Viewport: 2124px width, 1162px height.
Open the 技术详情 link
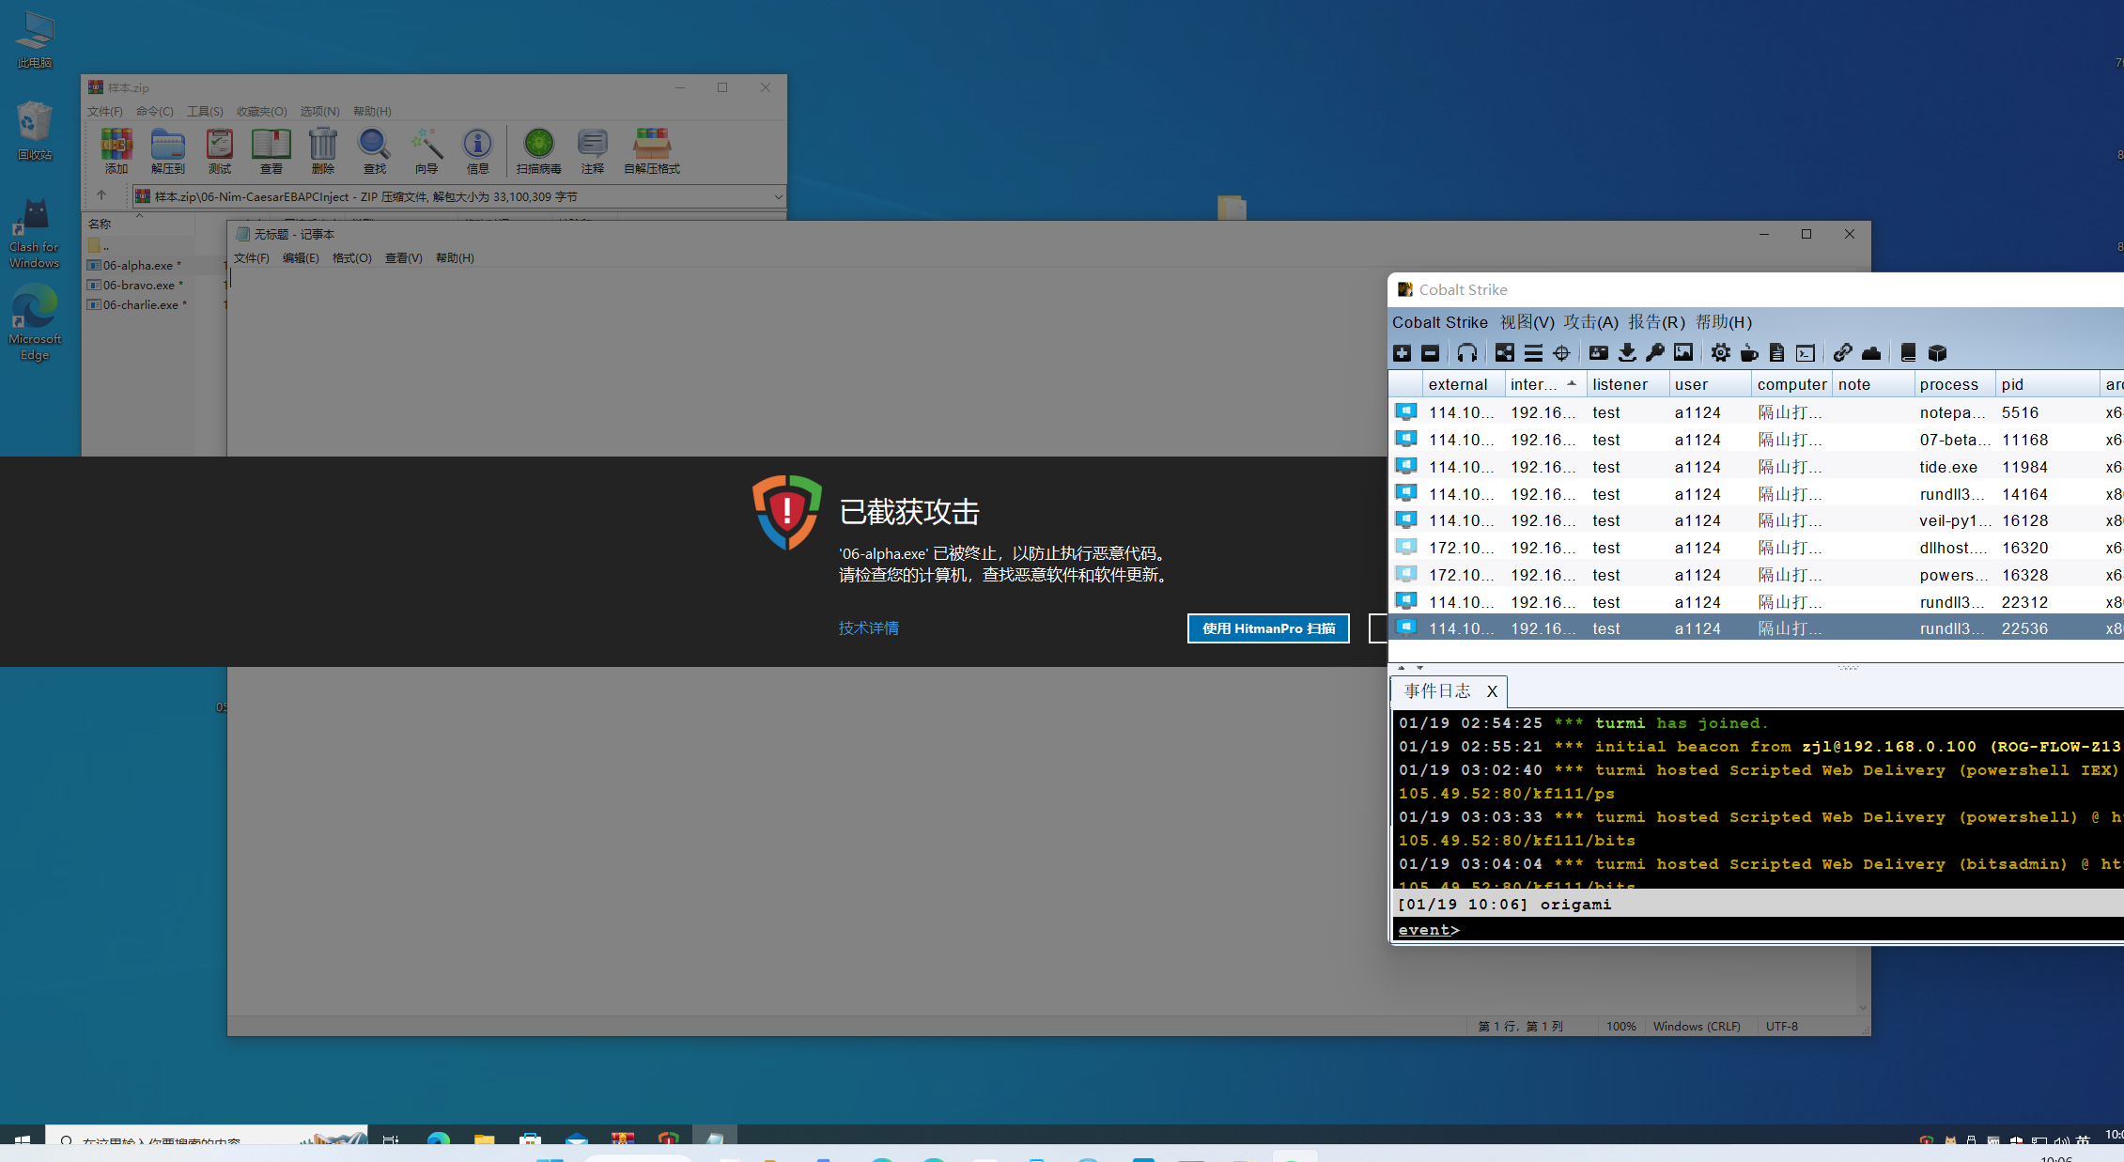[868, 628]
